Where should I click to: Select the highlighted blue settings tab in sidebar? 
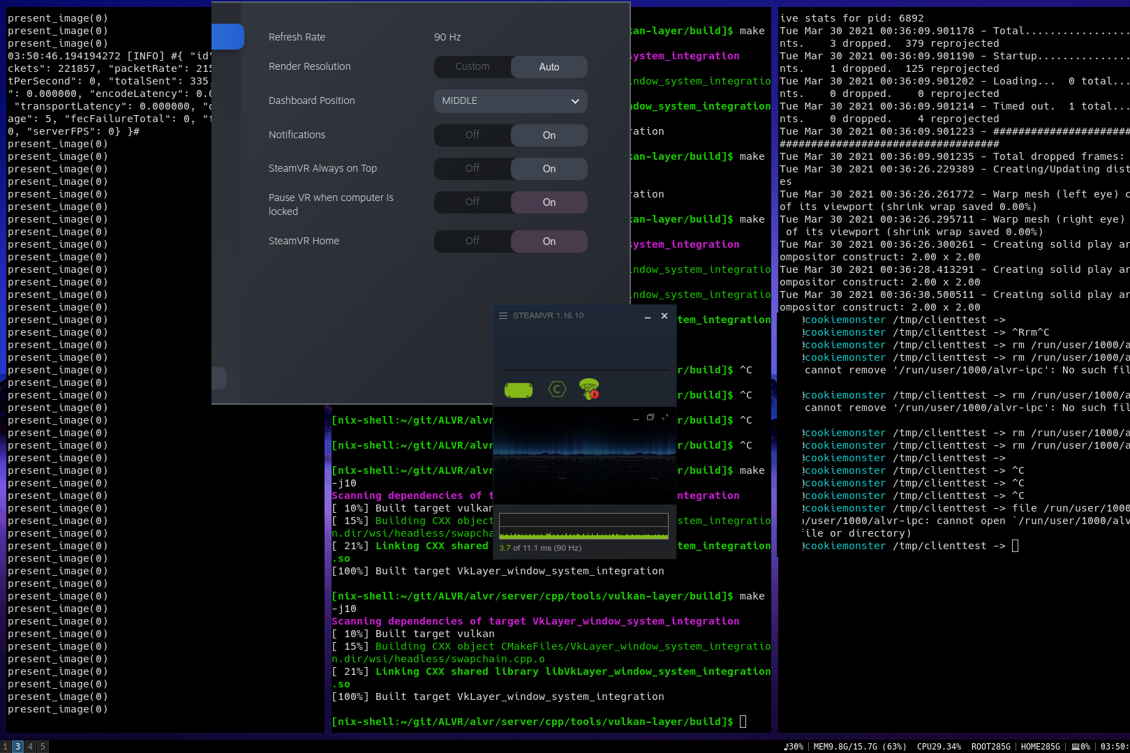click(228, 37)
